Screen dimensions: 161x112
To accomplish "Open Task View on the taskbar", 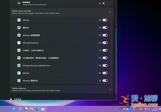I will (26, 109).
